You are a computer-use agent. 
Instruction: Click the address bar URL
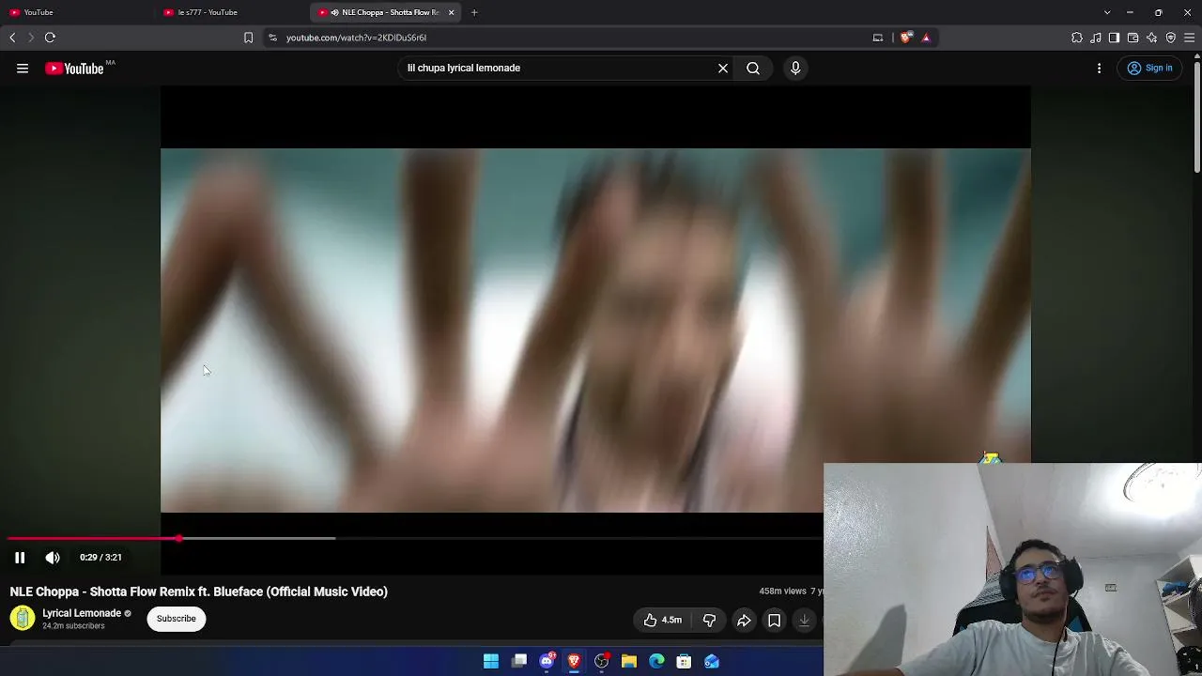pyautogui.click(x=357, y=38)
